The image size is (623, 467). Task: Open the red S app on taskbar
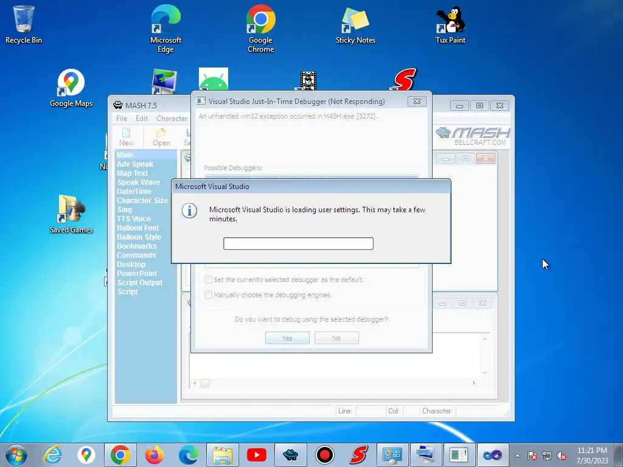tap(359, 455)
